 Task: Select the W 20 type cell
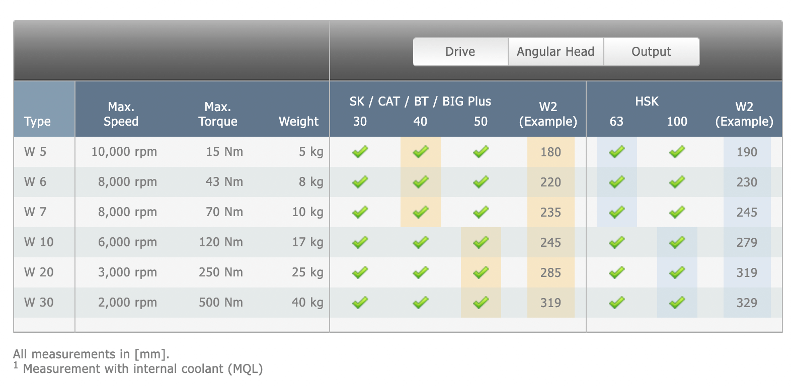pos(39,272)
